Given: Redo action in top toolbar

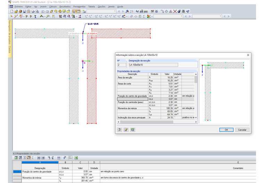Looking at the screenshot, I should (x=47, y=11).
